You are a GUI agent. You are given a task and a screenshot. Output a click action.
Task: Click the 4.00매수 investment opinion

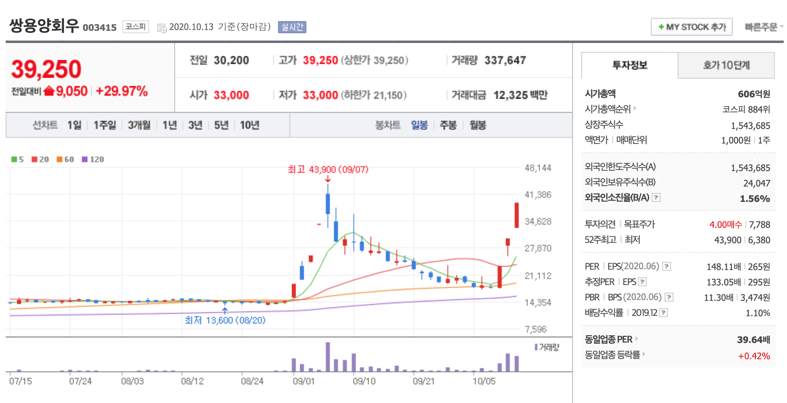pos(725,225)
